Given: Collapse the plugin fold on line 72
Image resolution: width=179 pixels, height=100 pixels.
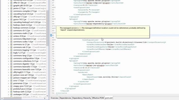Looking at the screenshot, I should [55, 61].
